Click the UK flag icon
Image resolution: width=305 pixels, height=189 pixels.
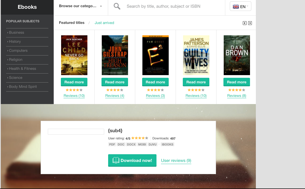tap(236, 7)
